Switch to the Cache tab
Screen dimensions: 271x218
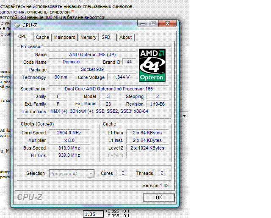pyautogui.click(x=42, y=37)
